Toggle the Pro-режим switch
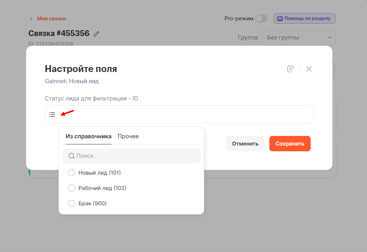 click(x=261, y=18)
